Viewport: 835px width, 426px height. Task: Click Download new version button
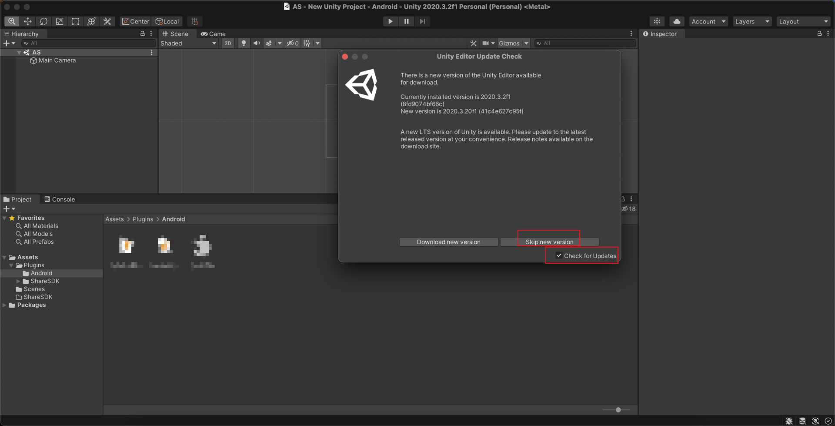[x=449, y=242]
